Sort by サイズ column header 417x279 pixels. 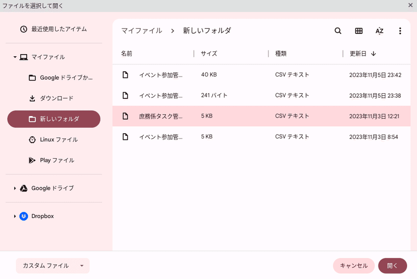(209, 54)
